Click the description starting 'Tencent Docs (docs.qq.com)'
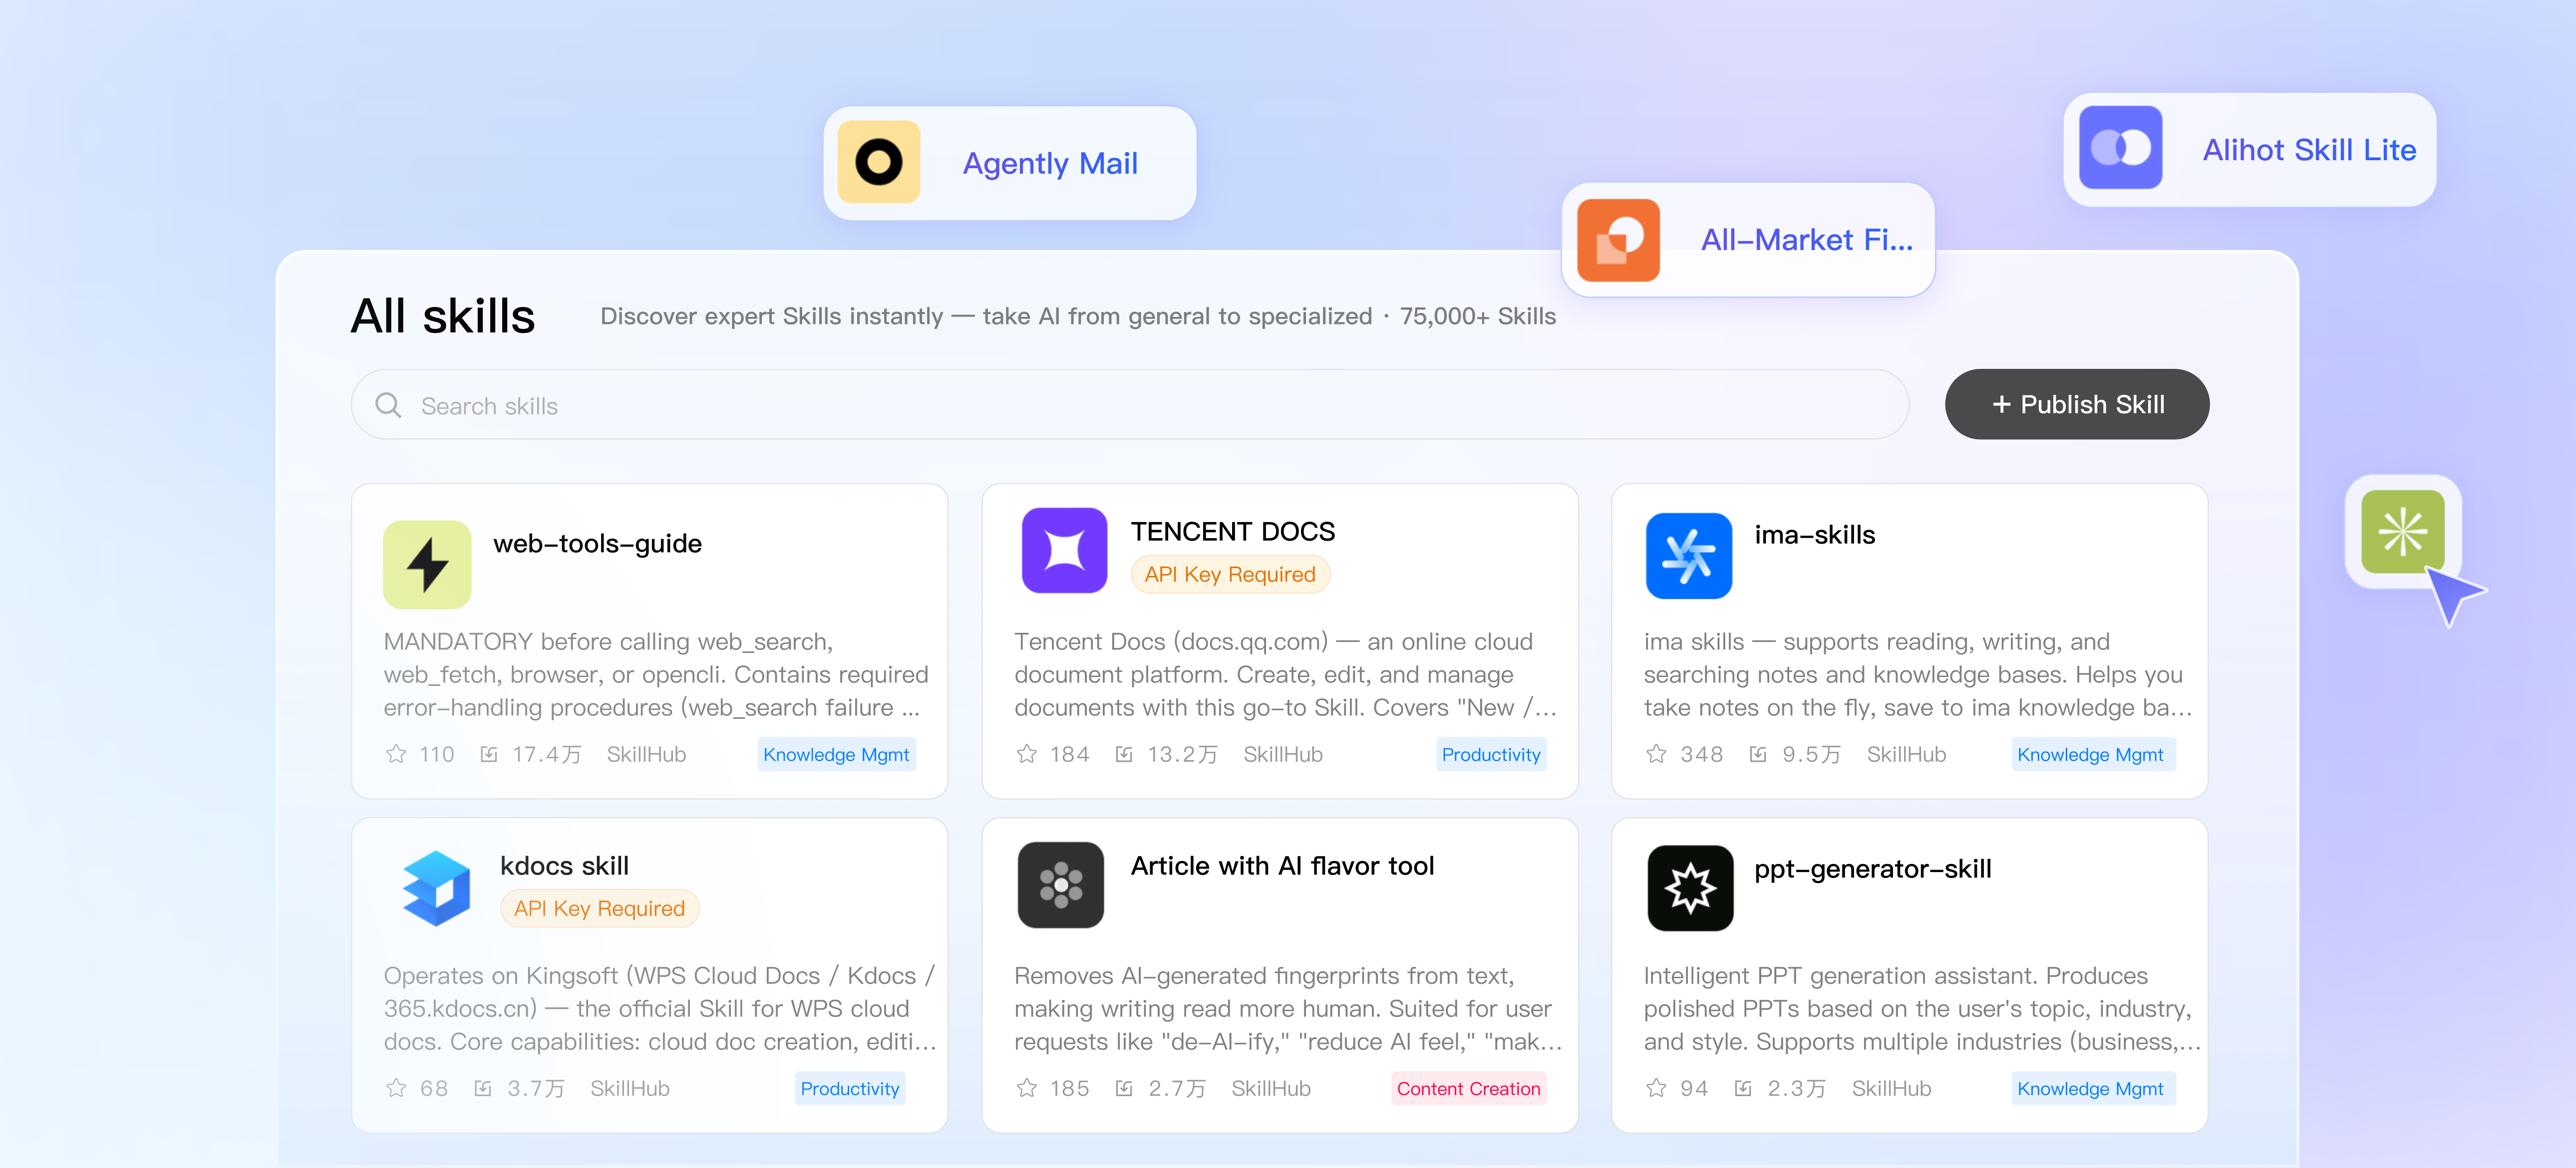This screenshot has height=1168, width=2576. [1285, 674]
